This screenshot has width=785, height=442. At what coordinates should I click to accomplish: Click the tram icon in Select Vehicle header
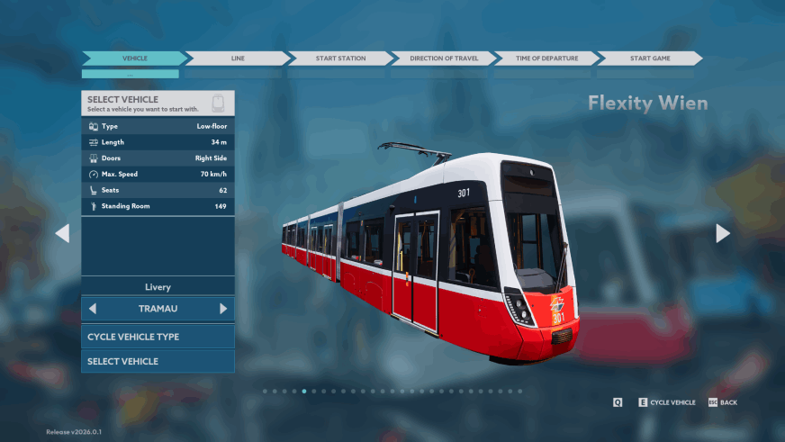[x=218, y=104]
